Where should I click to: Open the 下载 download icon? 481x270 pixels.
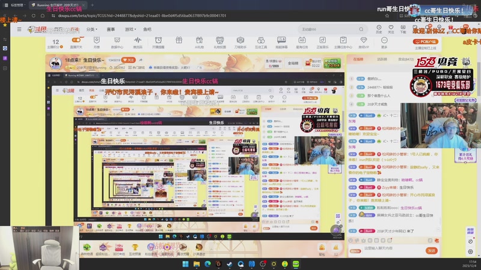point(403,29)
